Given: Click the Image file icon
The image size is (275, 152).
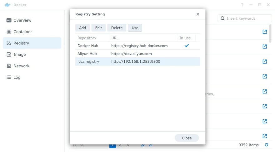Looking at the screenshot, I should click(x=9, y=54).
